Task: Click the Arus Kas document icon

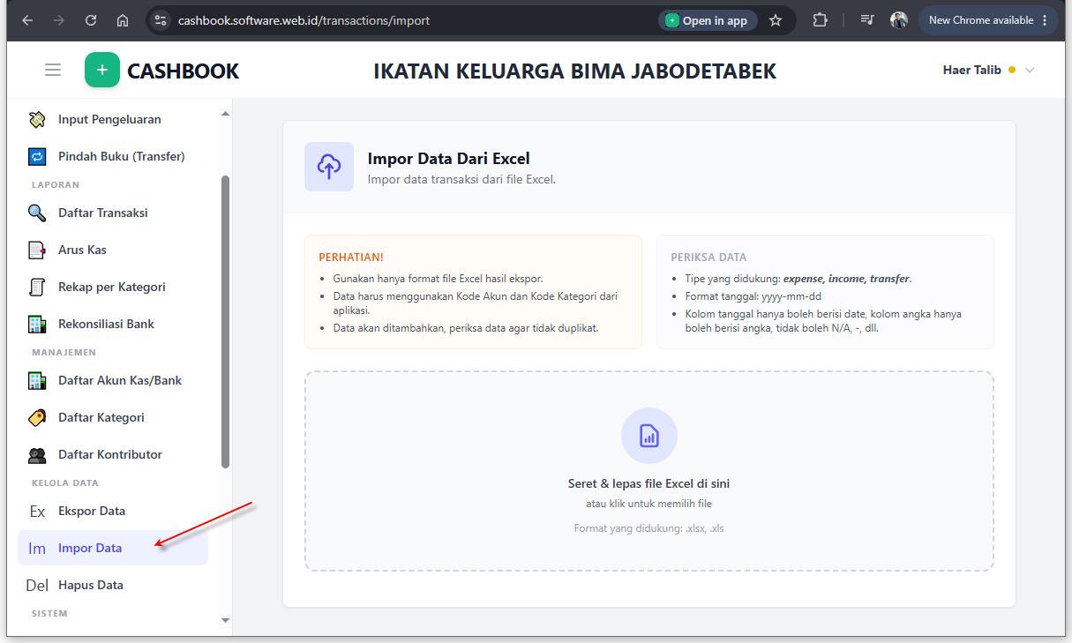Action: pyautogui.click(x=37, y=250)
